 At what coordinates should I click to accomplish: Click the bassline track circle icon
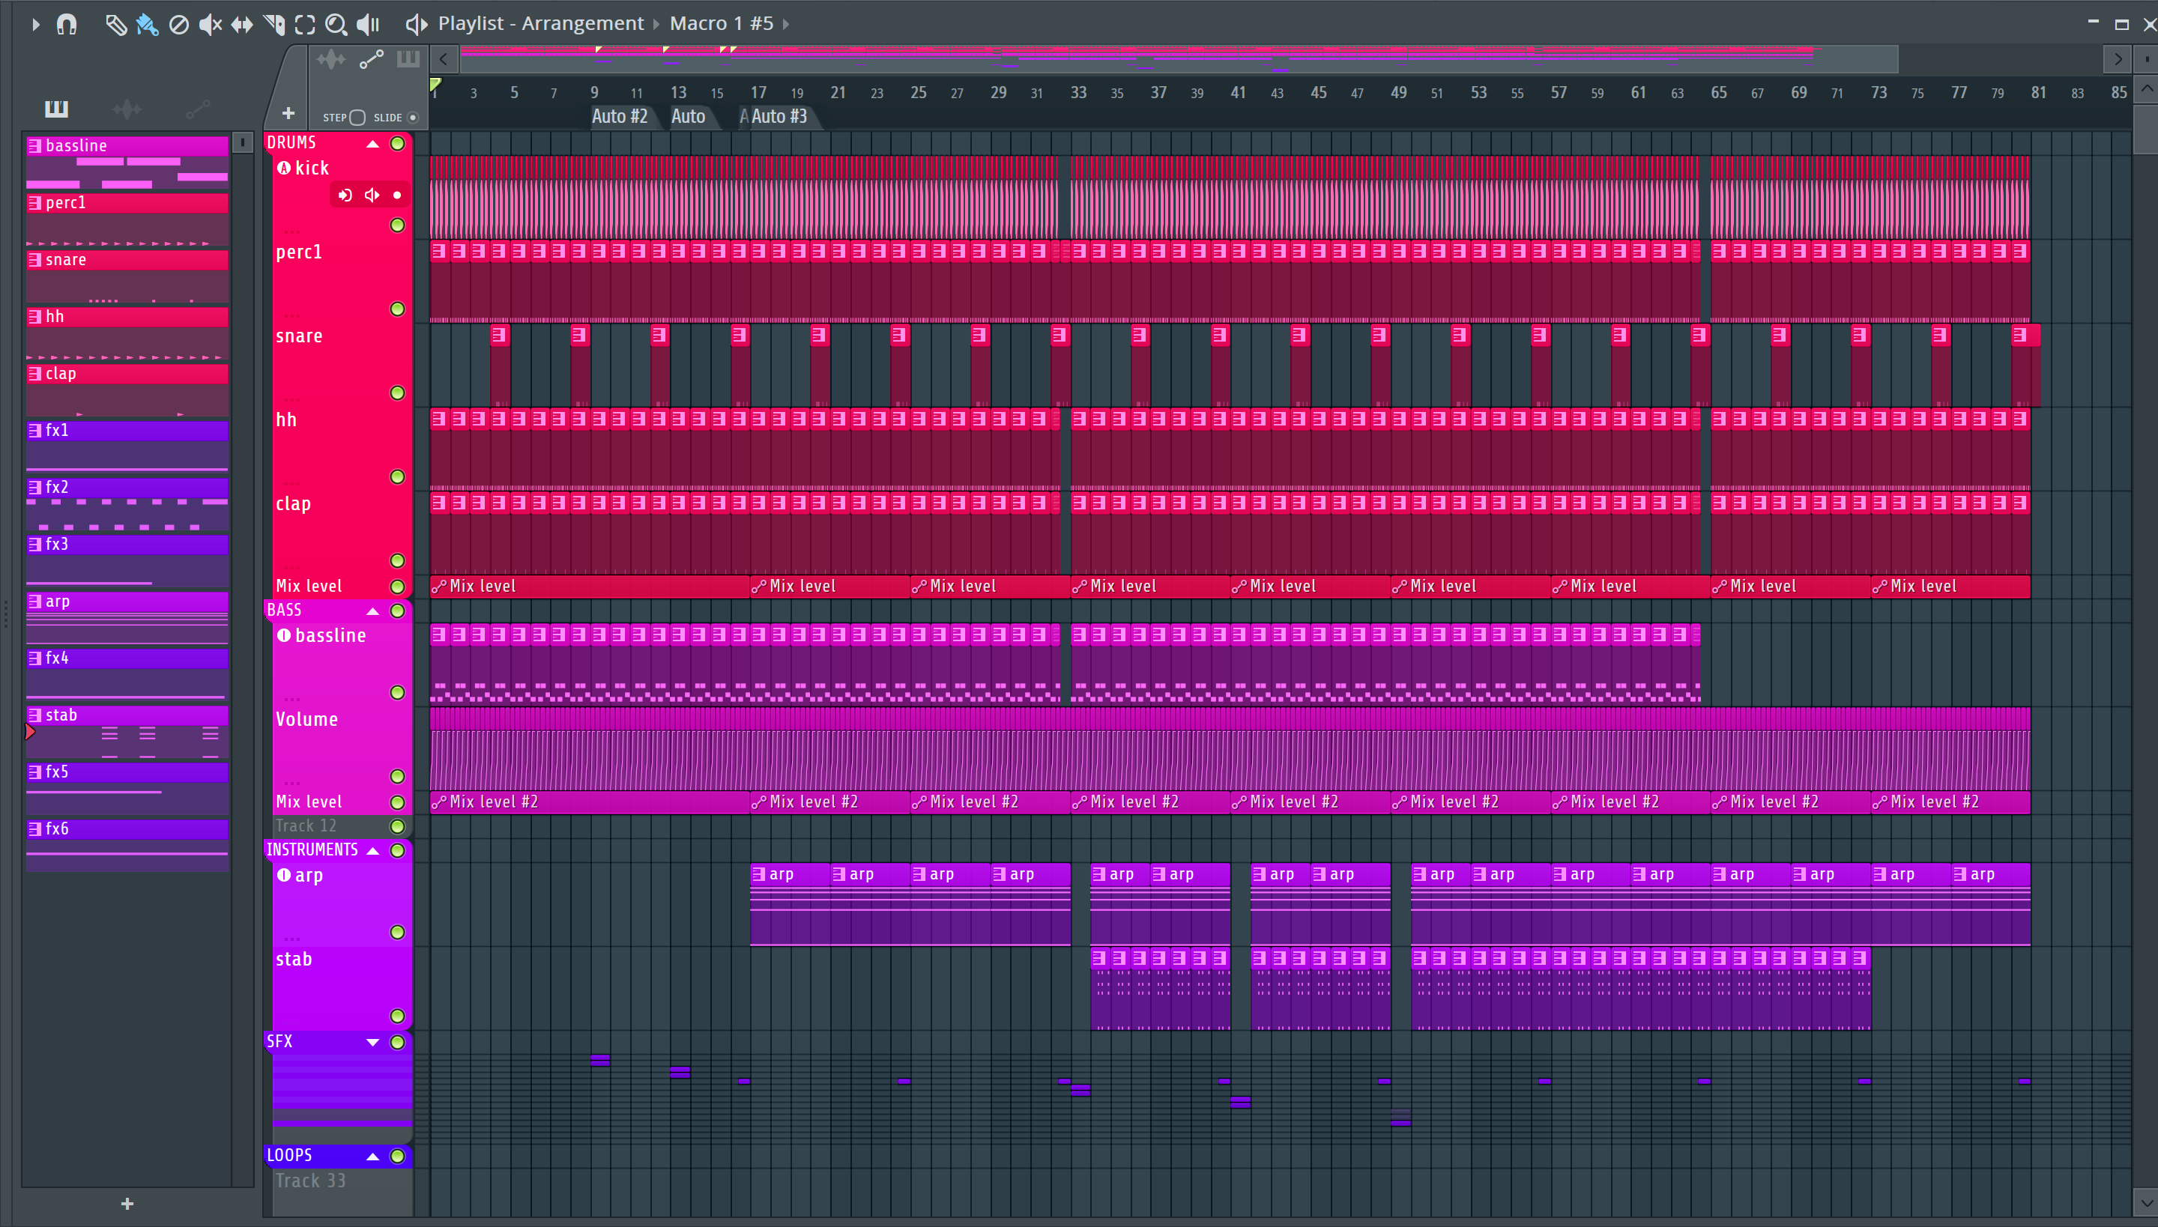point(284,635)
